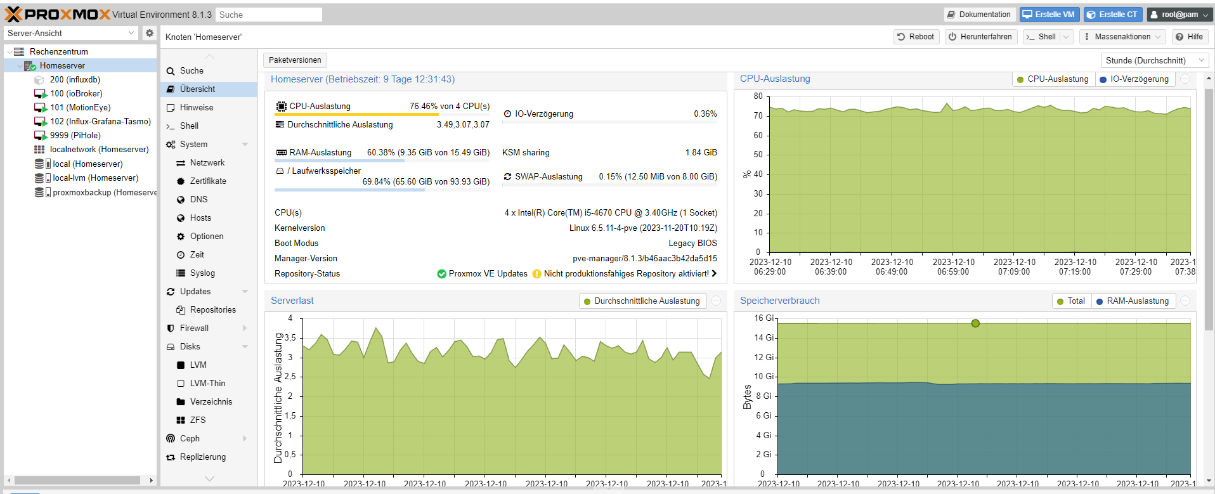Click the Proxmox logo
Viewport: 1215px width, 494px height.
point(58,14)
